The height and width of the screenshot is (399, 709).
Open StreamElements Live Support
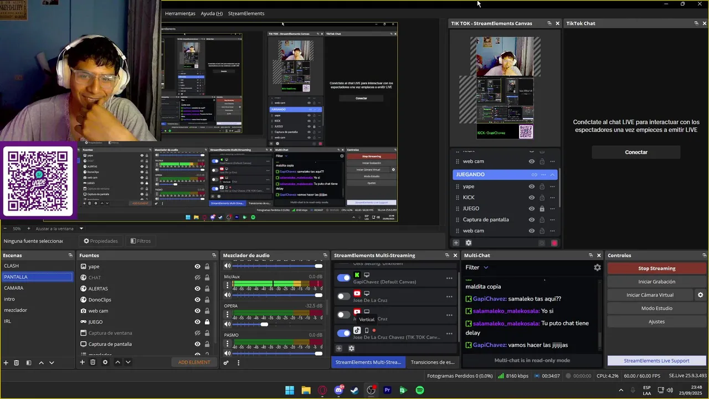656,361
